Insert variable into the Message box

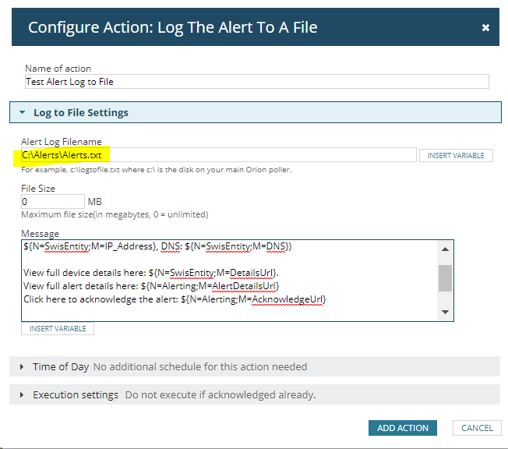click(58, 329)
